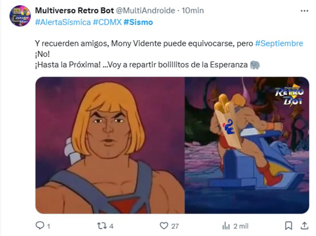Open the right He-Man bread bag image
This screenshot has height=236, width=316.
coord(247,145)
